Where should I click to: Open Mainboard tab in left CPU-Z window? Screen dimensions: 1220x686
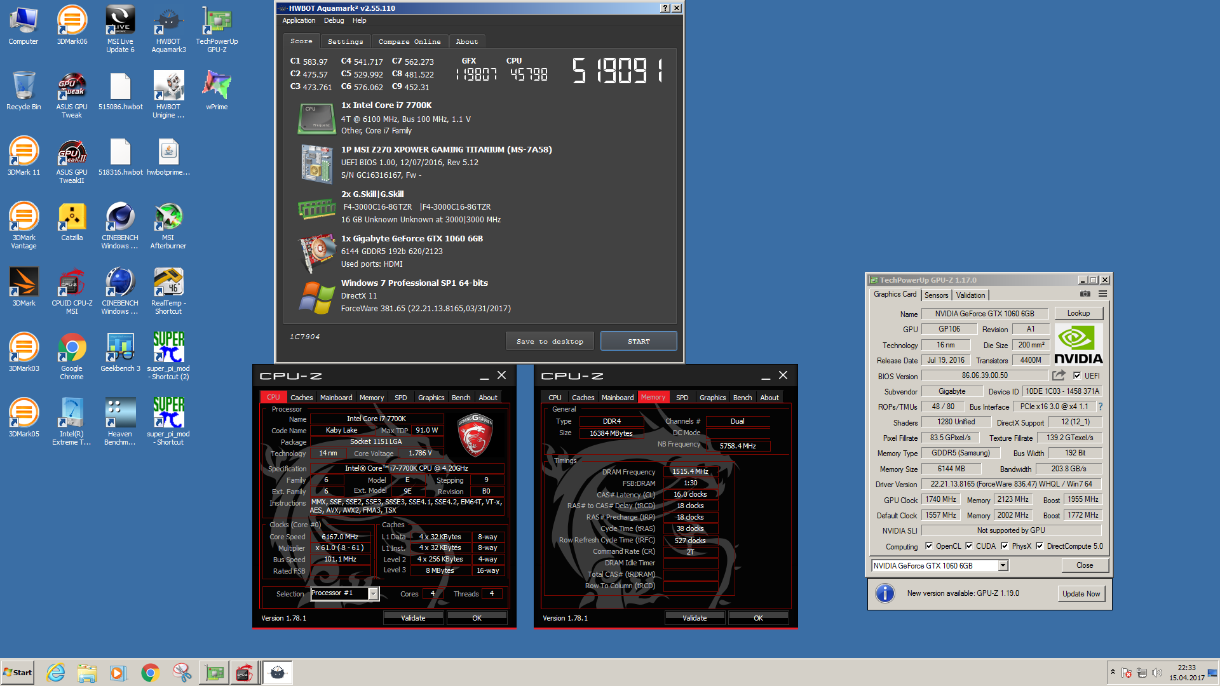coord(336,398)
